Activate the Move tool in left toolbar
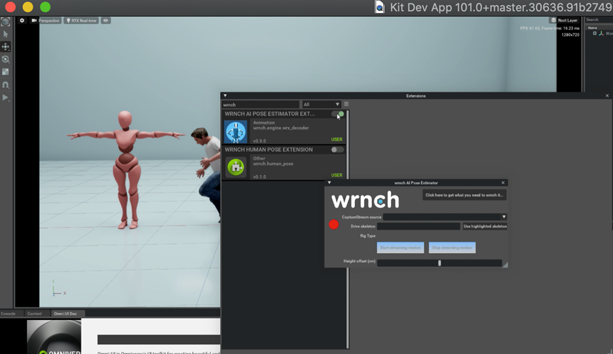Screen dimensions: 613x354 tap(5, 47)
